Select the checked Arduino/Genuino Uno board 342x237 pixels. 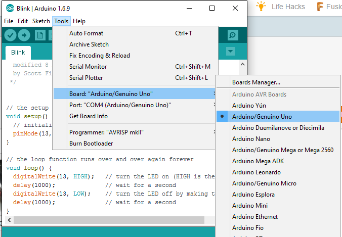point(278,117)
